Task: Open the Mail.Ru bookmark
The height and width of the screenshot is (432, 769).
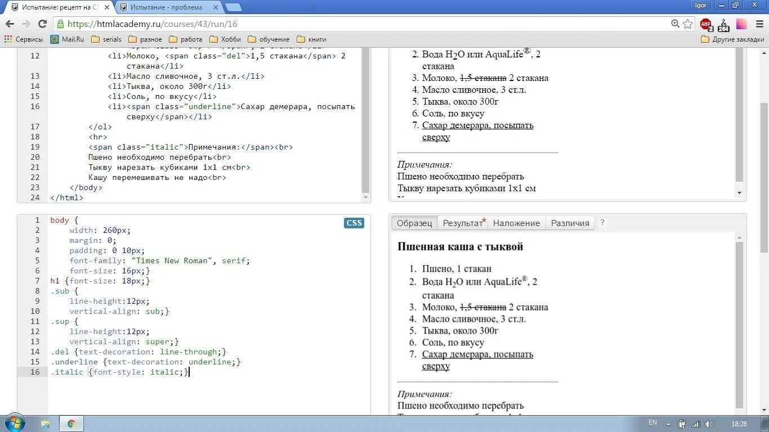Action: click(x=67, y=39)
